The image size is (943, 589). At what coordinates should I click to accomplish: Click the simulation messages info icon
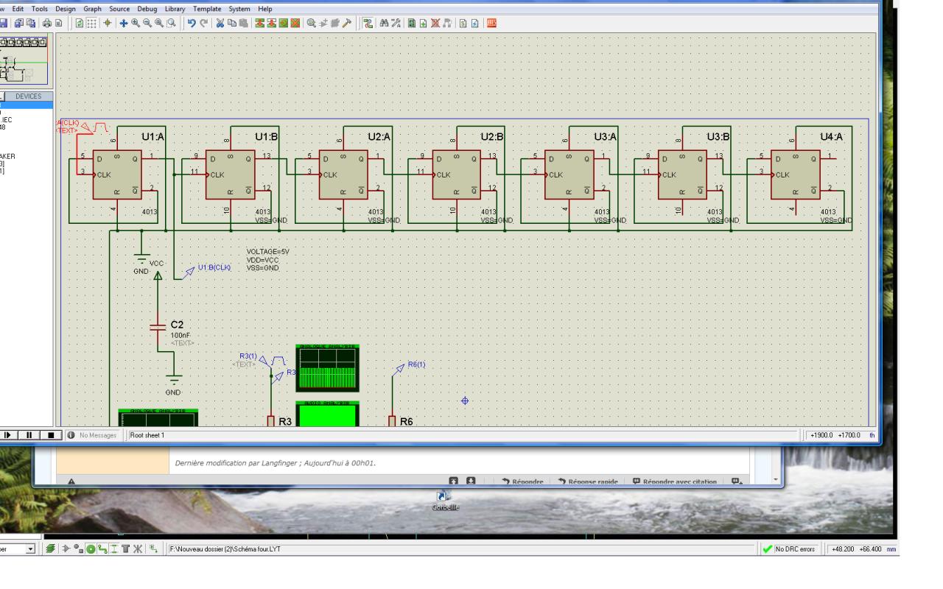coord(71,435)
